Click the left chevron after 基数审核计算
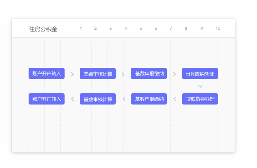The image size is (257, 168). pos(124,99)
